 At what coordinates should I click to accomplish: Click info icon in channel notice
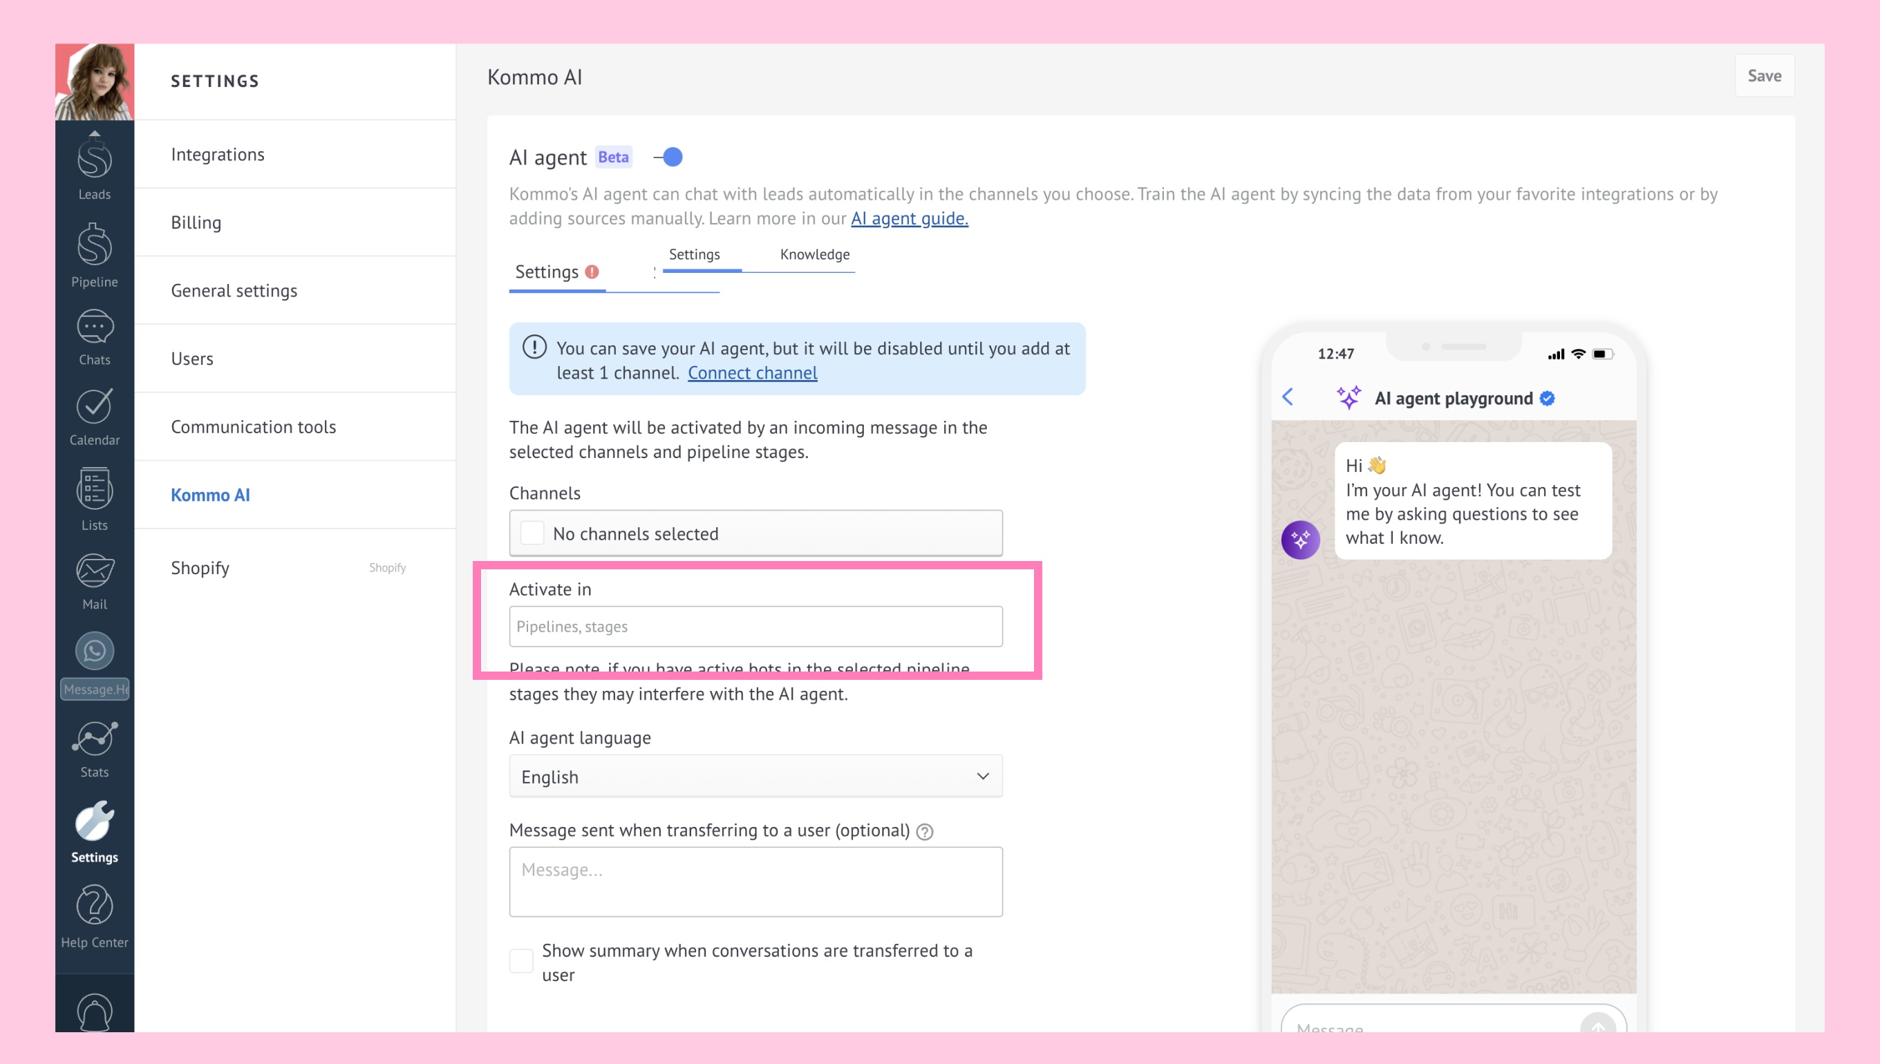click(x=534, y=347)
